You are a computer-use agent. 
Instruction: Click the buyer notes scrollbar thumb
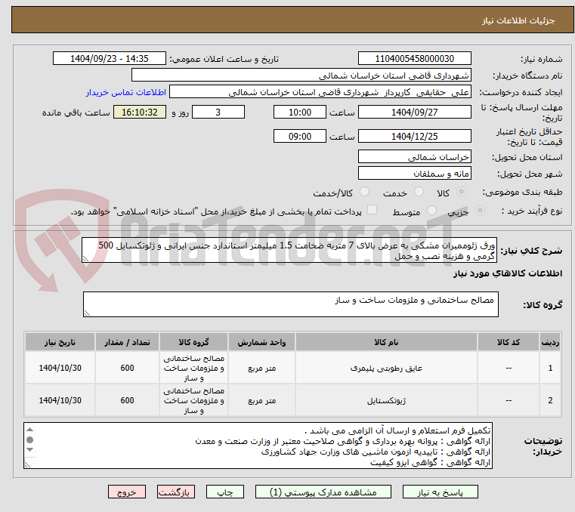(30, 440)
